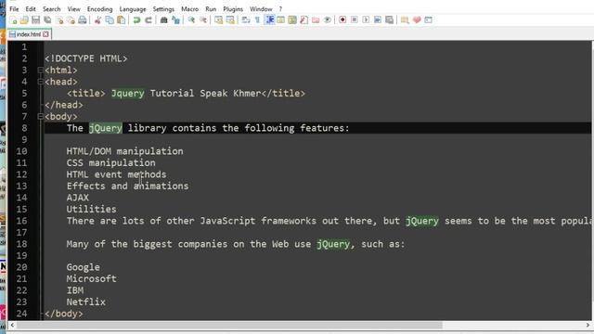Zoom out with the magnifier minus icon
Image resolution: width=594 pixels, height=334 pixels.
[203, 20]
